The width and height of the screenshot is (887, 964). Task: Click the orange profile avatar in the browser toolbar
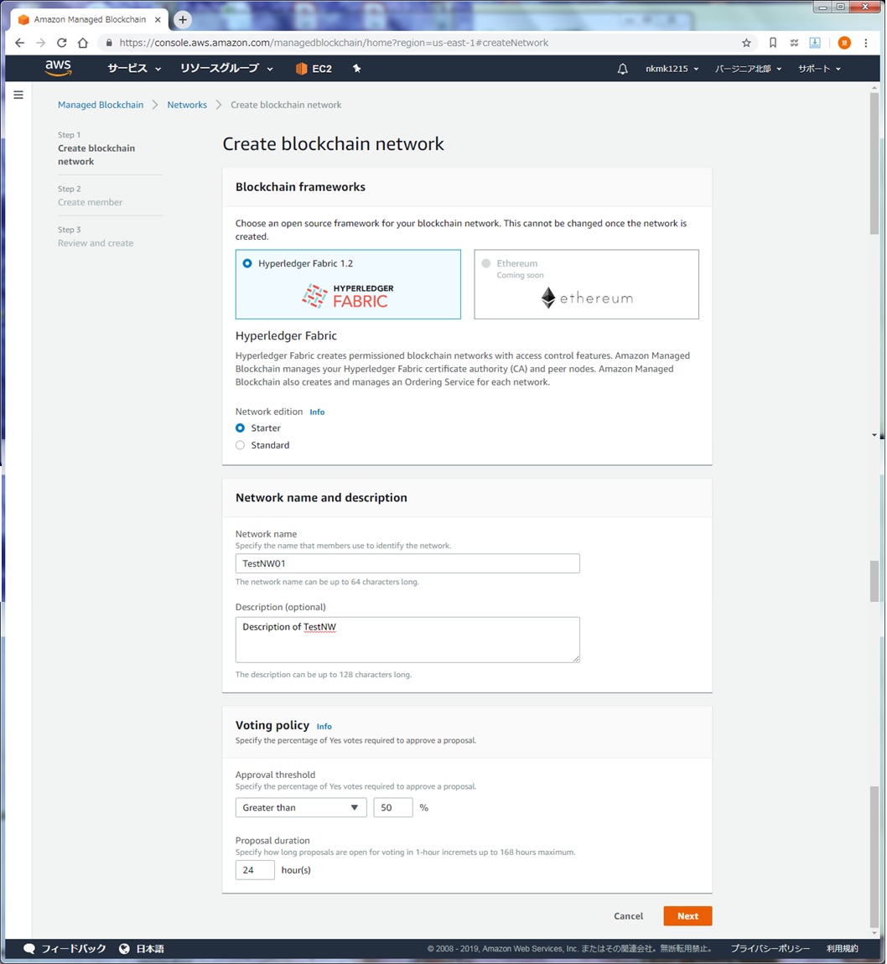click(x=844, y=43)
